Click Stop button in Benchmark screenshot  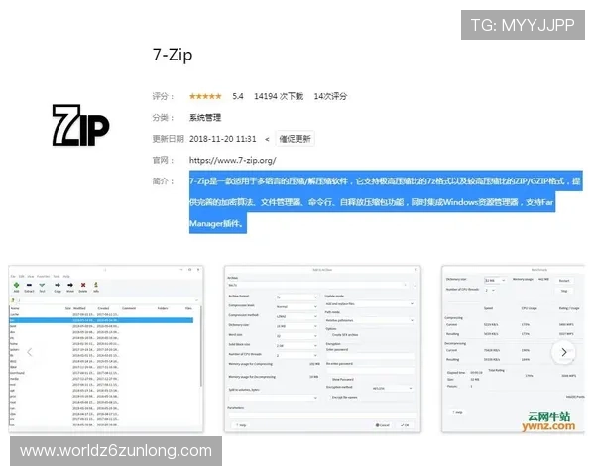[x=564, y=291]
